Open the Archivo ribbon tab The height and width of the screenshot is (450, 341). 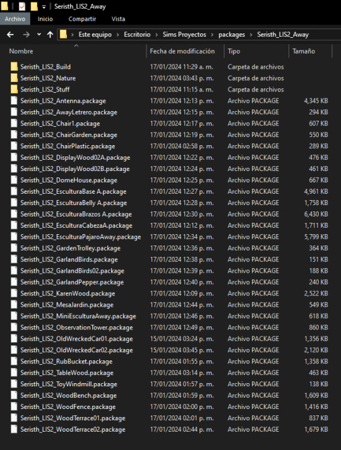pos(15,19)
